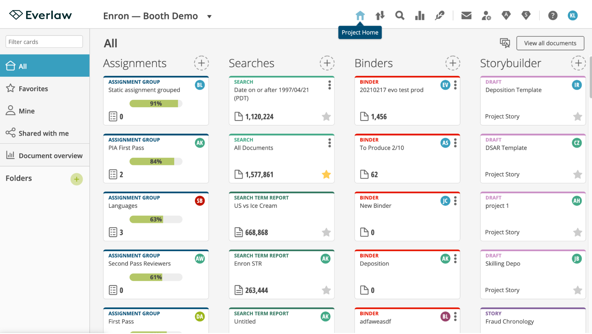The image size is (592, 334).
Task: Open the Project Home icon
Action: click(360, 15)
